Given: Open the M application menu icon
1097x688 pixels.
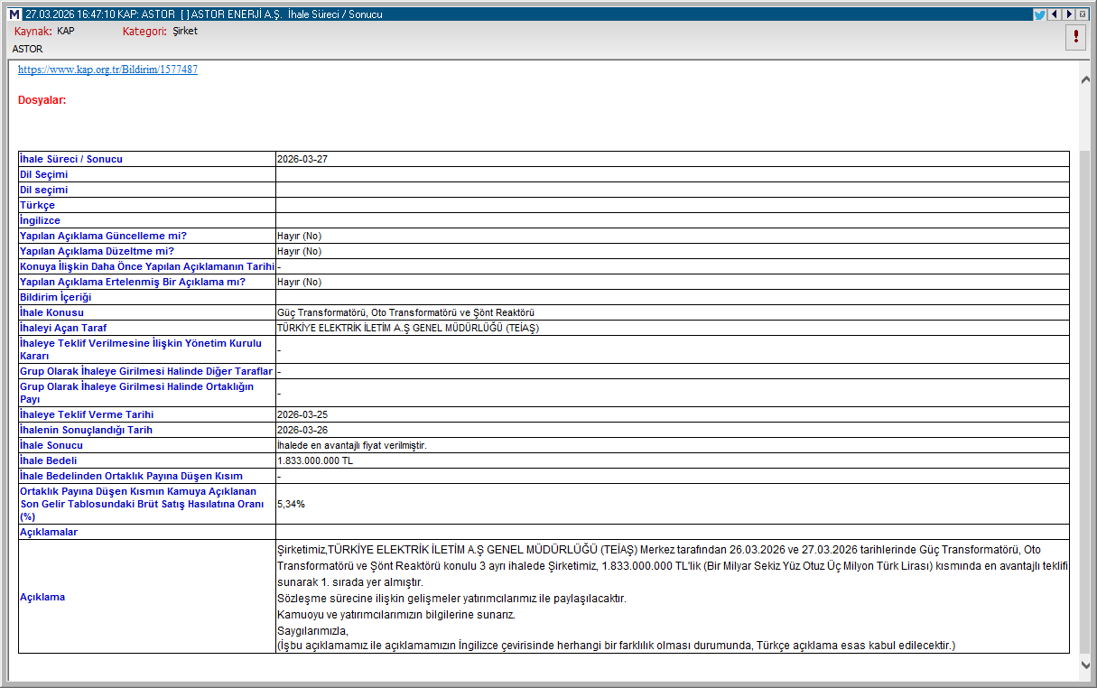Looking at the screenshot, I should (13, 14).
